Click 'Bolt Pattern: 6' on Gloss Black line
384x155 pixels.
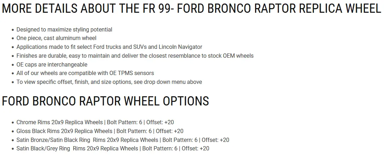click(x=134, y=131)
